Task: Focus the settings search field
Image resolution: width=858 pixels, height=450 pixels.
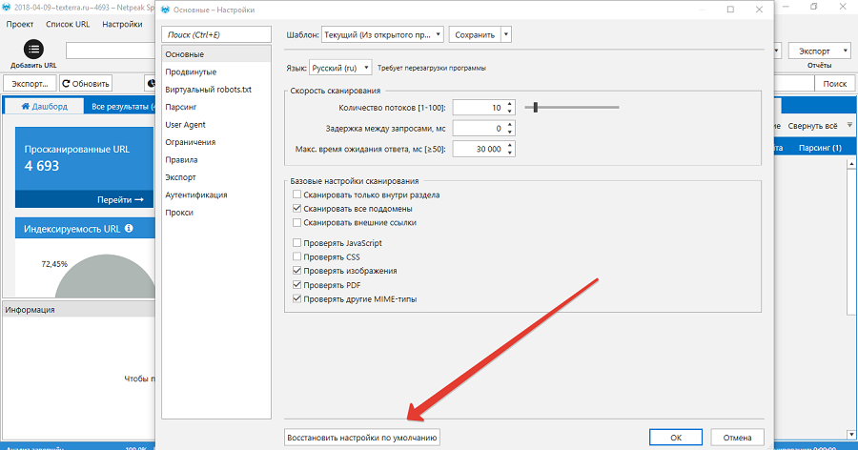Action: click(x=216, y=34)
